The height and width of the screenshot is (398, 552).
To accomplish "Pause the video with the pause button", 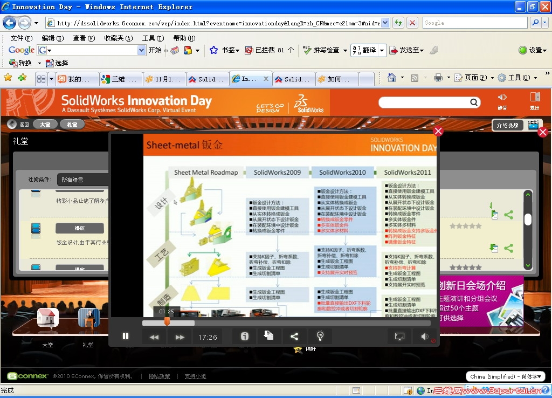I will tap(126, 337).
